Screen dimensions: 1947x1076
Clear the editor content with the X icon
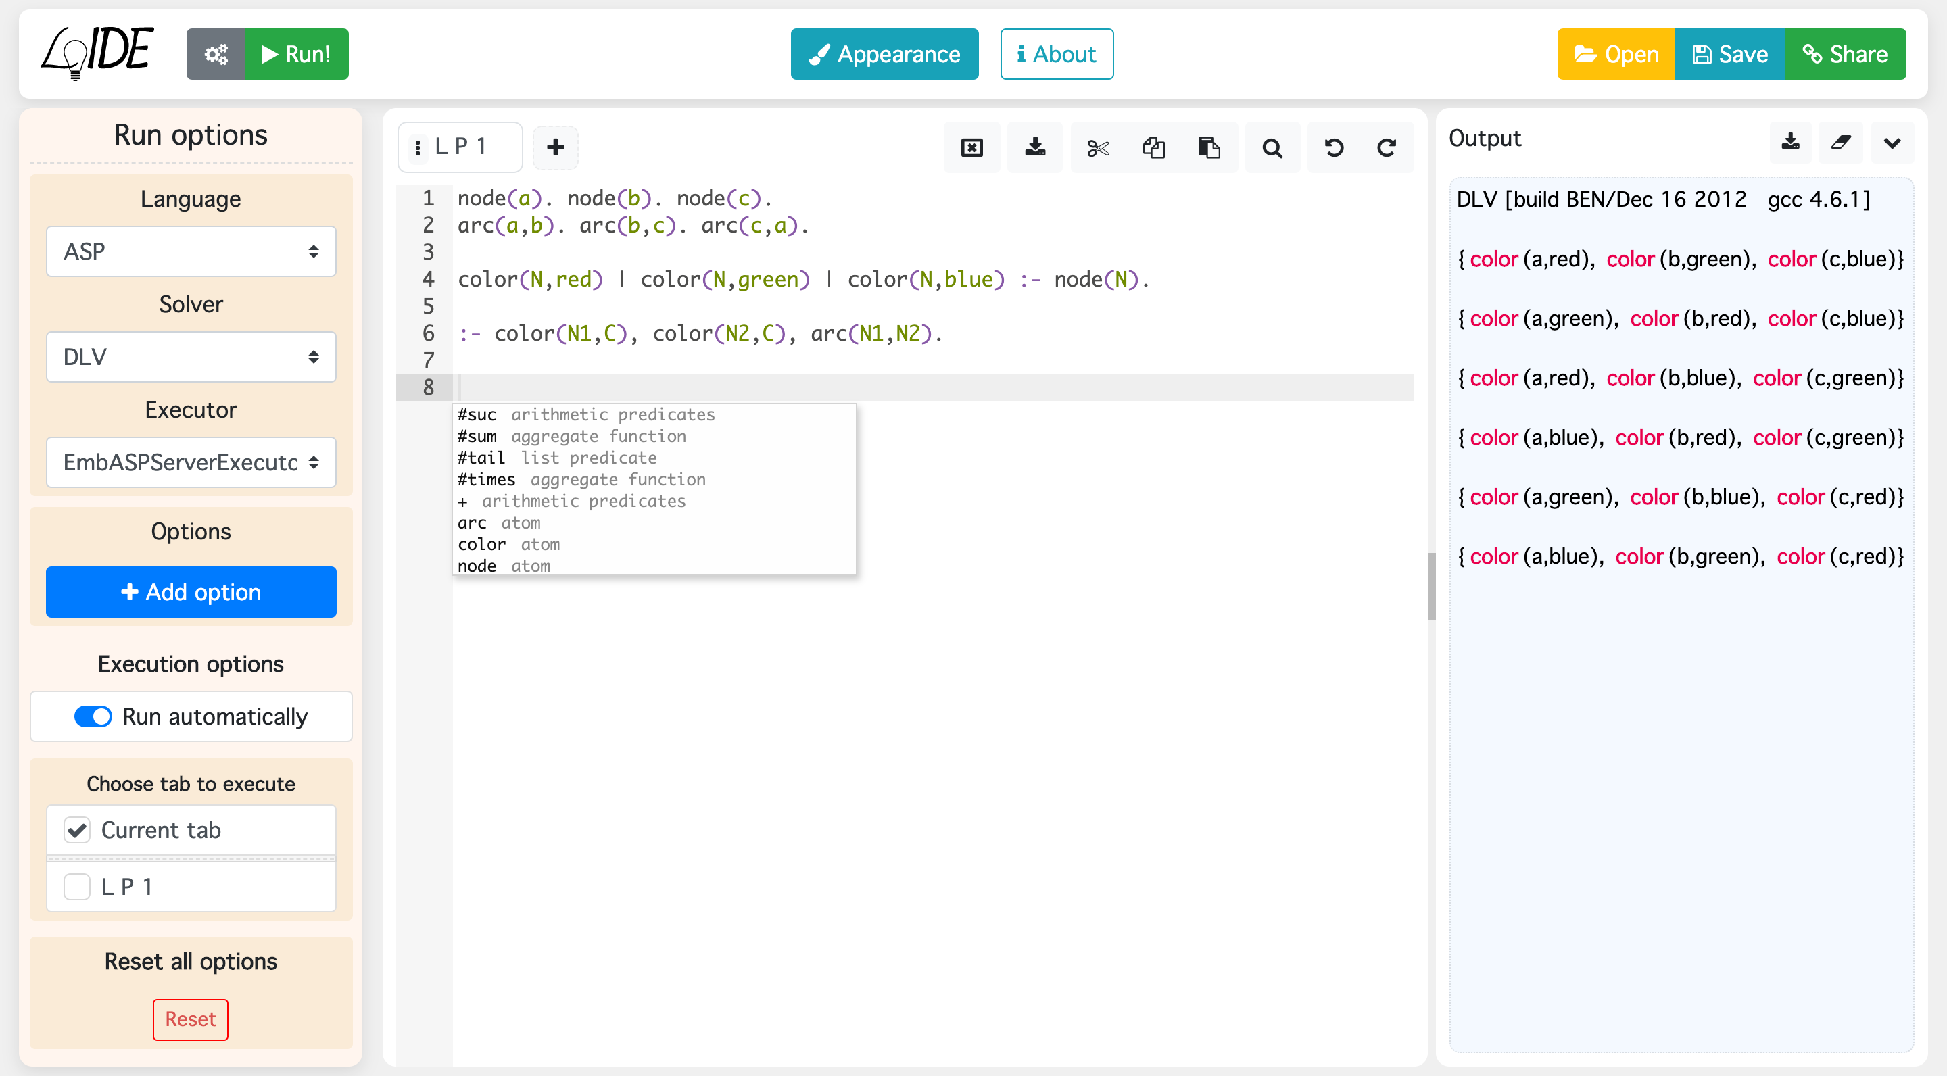tap(971, 147)
